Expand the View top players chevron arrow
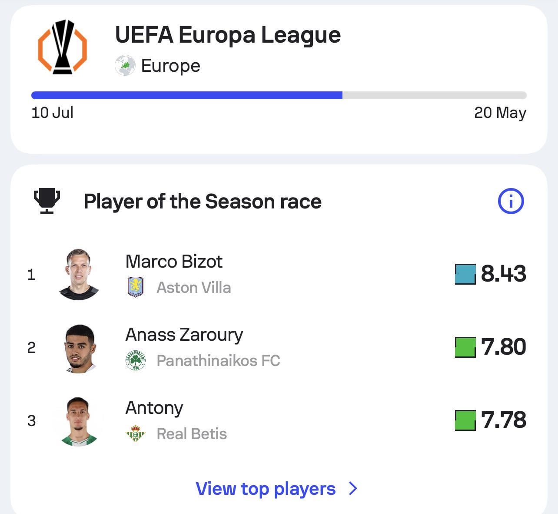 (x=353, y=489)
